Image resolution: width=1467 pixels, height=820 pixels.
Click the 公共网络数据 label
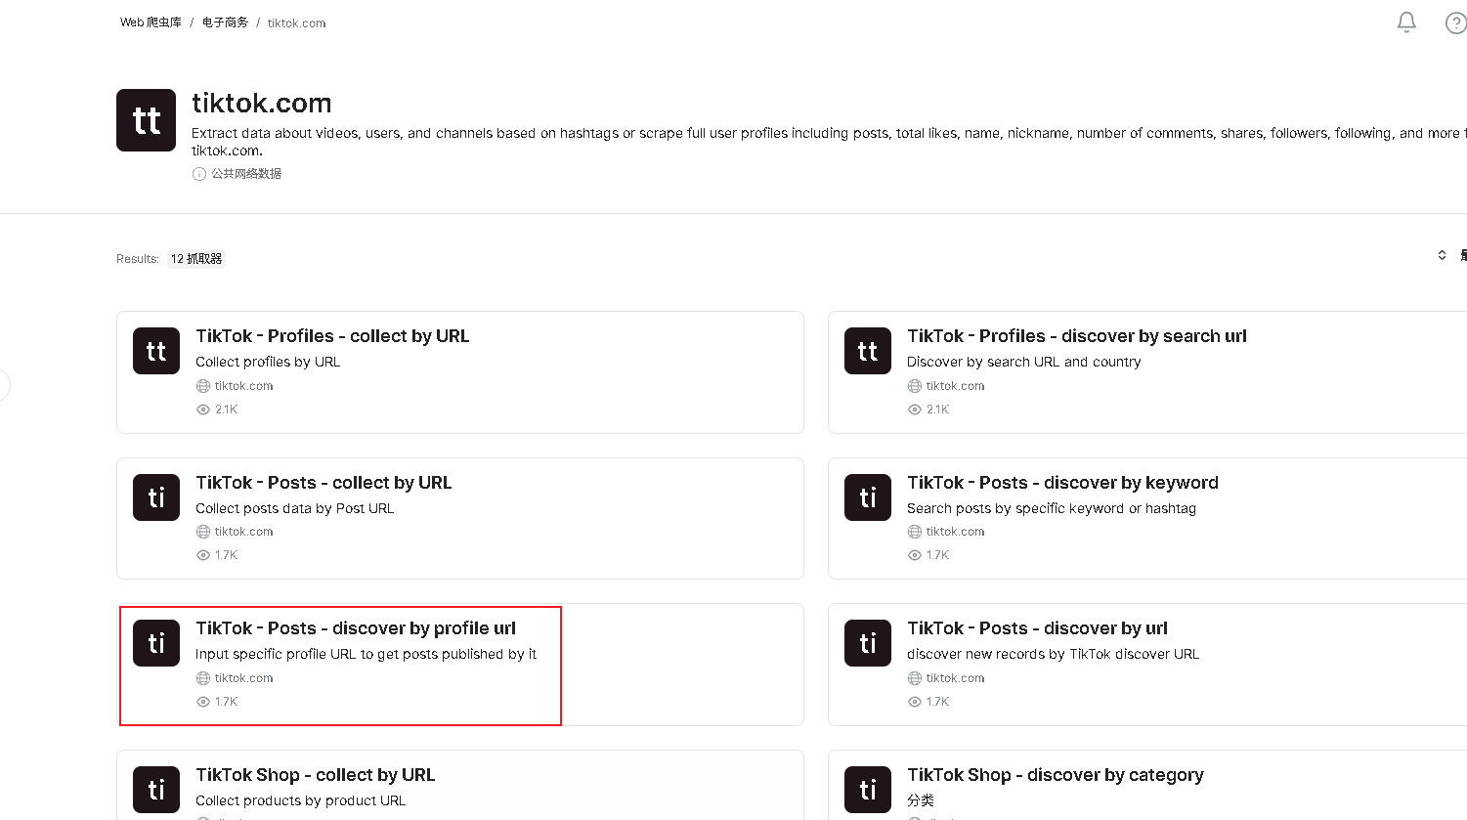(246, 174)
